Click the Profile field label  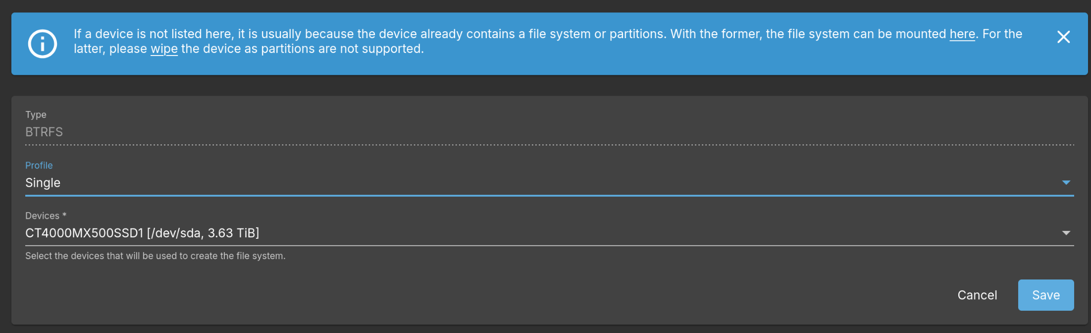[39, 165]
